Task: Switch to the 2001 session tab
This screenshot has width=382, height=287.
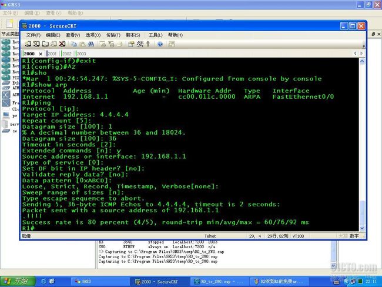Action: [x=52, y=54]
